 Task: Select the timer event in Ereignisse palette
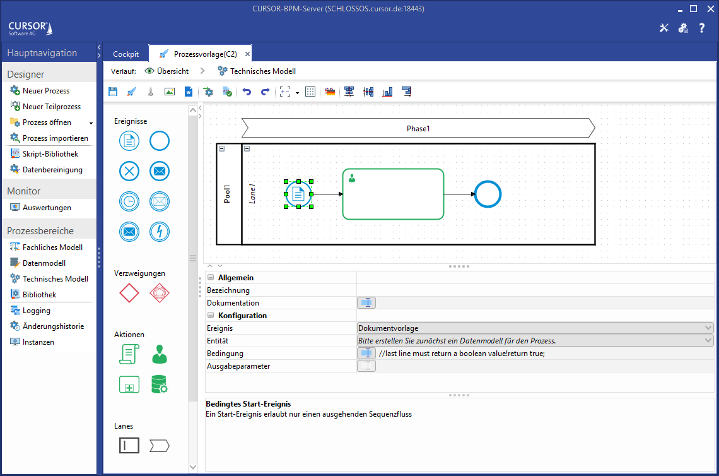[129, 201]
